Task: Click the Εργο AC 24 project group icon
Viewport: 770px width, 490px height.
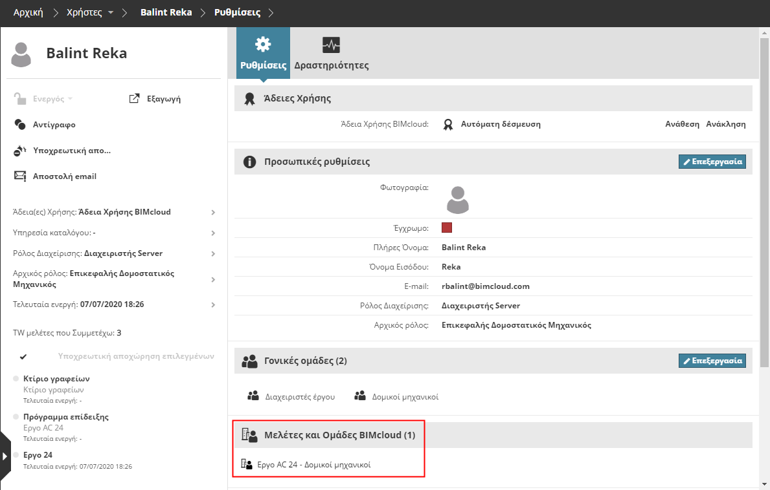Action: pyautogui.click(x=246, y=464)
